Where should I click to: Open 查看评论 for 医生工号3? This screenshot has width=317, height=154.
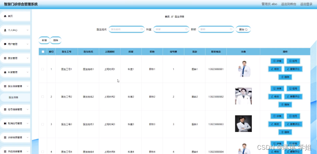[293, 124]
